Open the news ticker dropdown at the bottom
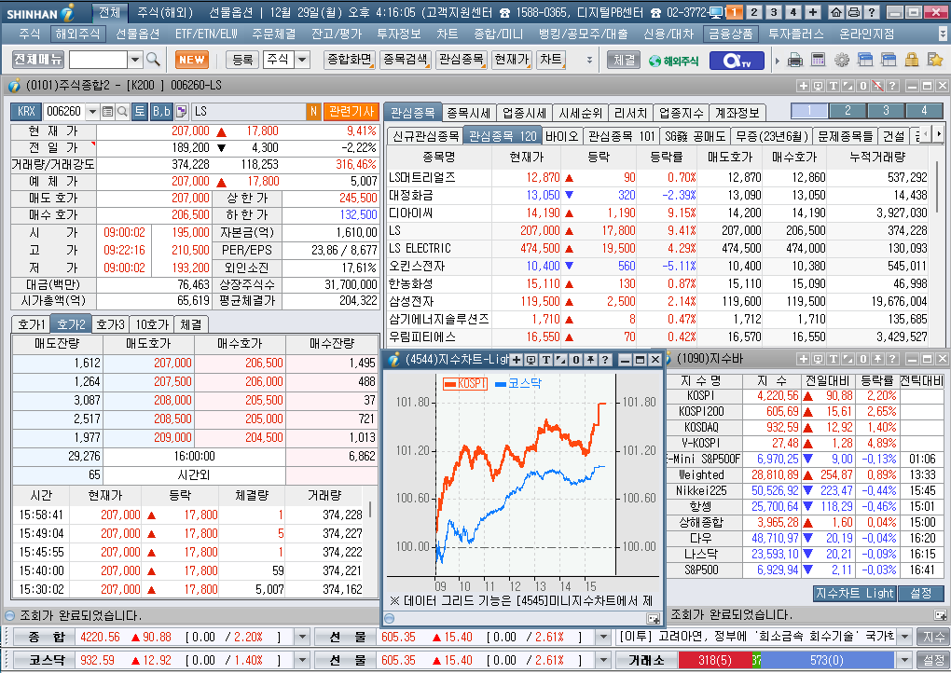Screen dimensions: 951x673 click(x=905, y=637)
